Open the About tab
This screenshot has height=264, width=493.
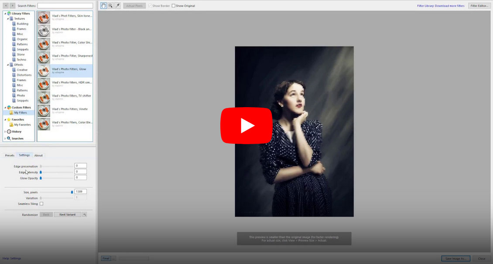pyautogui.click(x=38, y=156)
